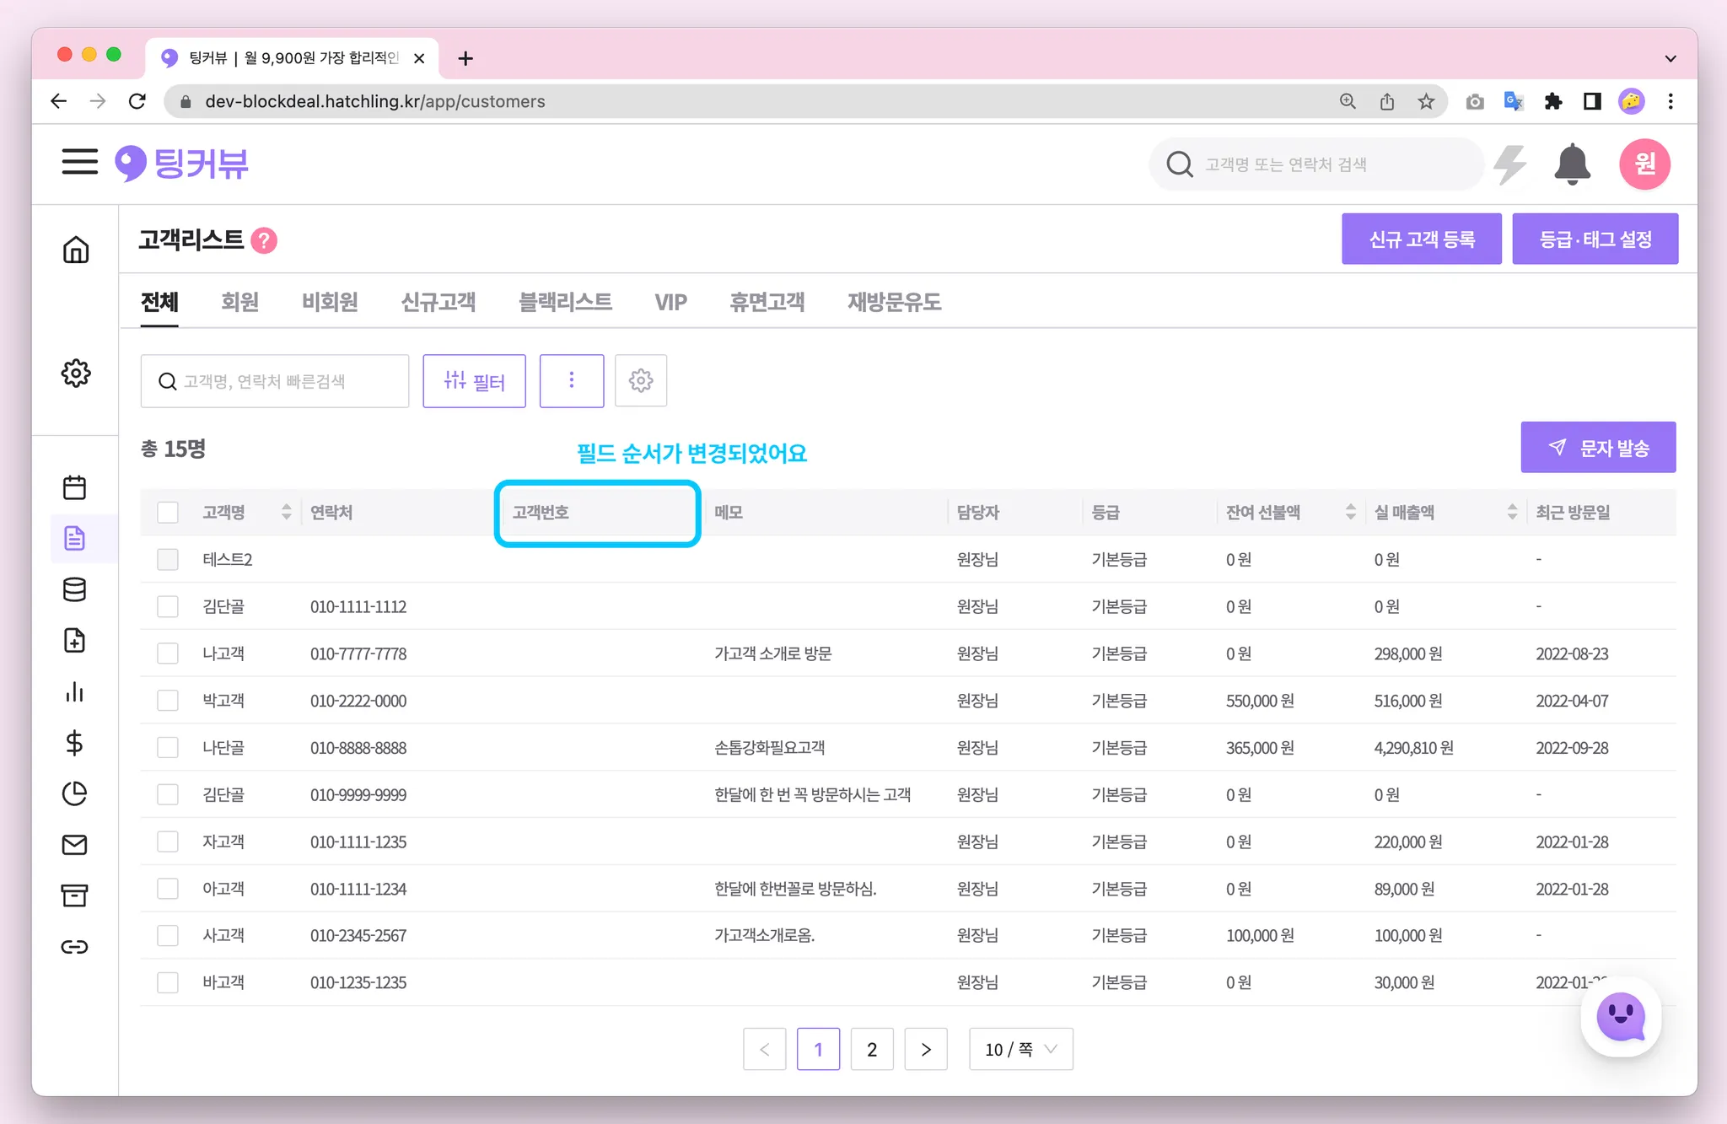Open the three-dot more options menu

pos(572,381)
